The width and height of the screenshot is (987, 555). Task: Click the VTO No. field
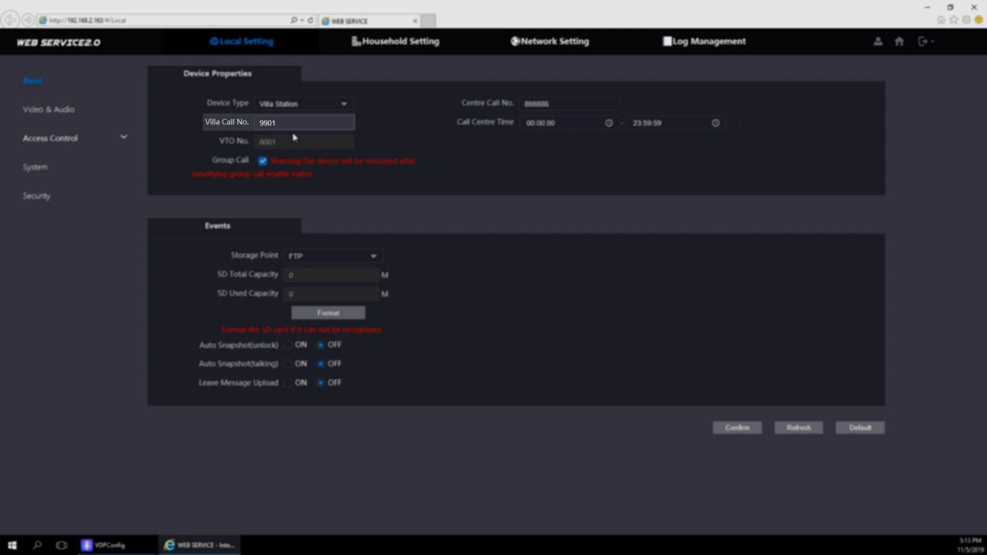click(304, 142)
